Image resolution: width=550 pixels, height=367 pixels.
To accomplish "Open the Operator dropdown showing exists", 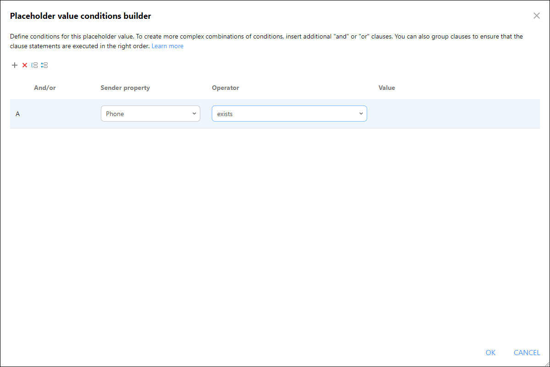I will [289, 114].
